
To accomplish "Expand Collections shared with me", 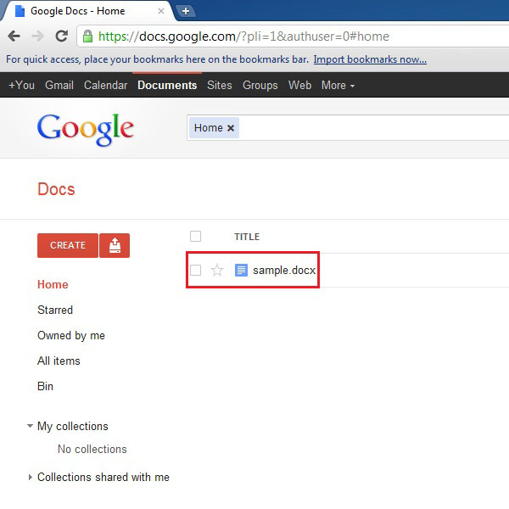I will click(31, 477).
